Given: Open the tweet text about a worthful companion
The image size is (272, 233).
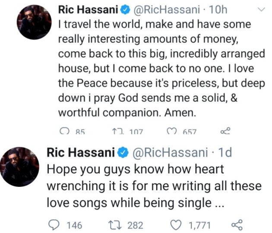Looking at the screenshot, I should click(x=161, y=69).
